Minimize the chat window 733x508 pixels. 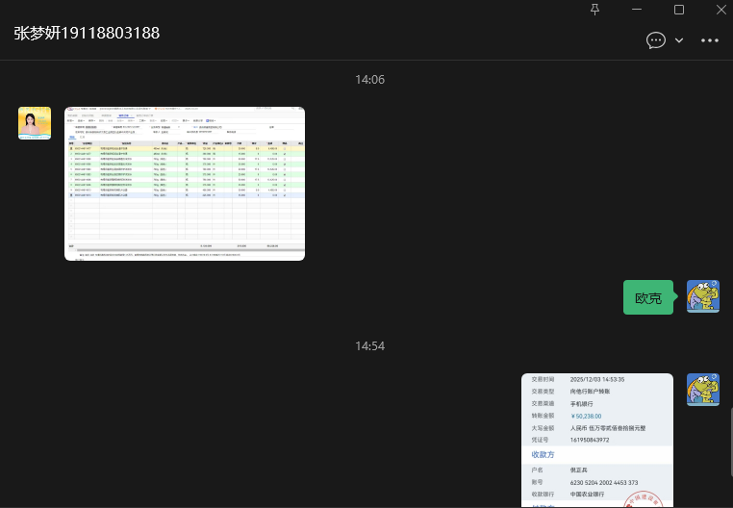coord(637,10)
